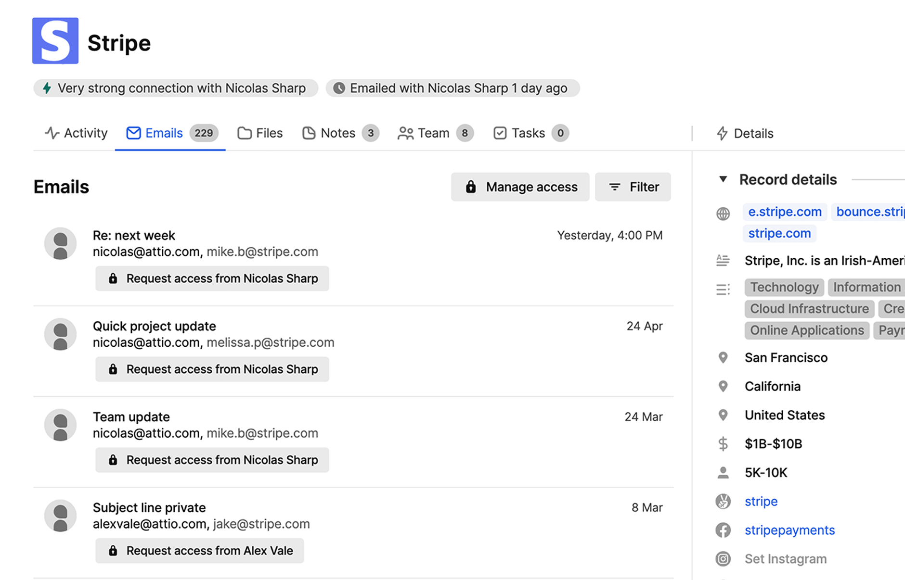Click the Details lightning icon
The image size is (905, 580).
point(722,133)
